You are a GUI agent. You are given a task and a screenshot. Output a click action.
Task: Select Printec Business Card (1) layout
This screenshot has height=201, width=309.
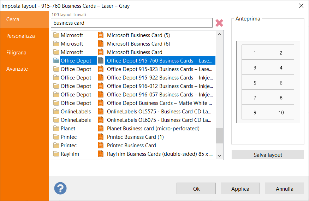click(135, 137)
